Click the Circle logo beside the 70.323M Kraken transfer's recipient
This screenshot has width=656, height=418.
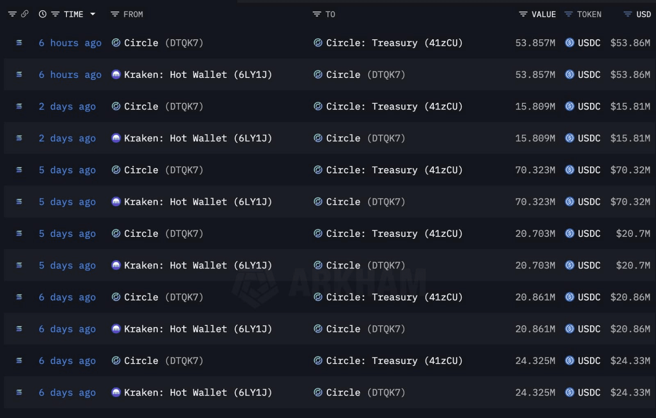pos(318,202)
